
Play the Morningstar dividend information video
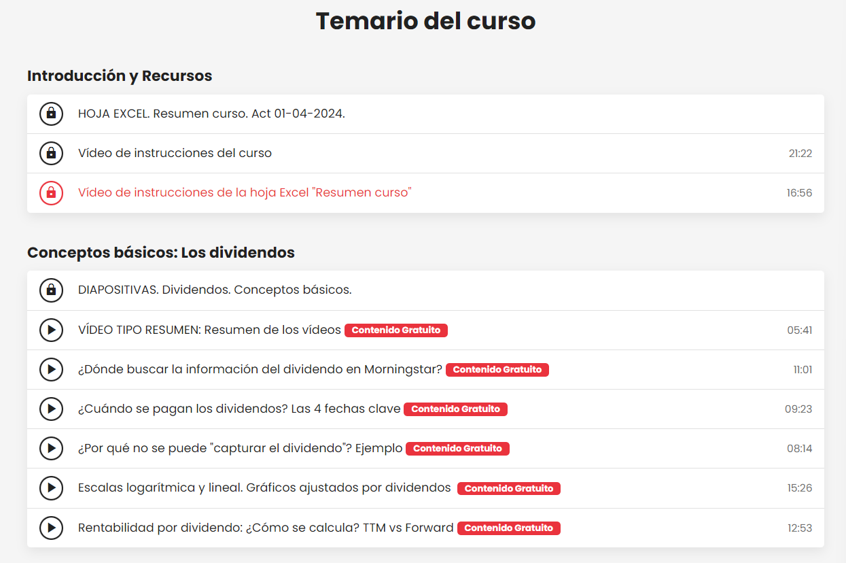(x=51, y=369)
